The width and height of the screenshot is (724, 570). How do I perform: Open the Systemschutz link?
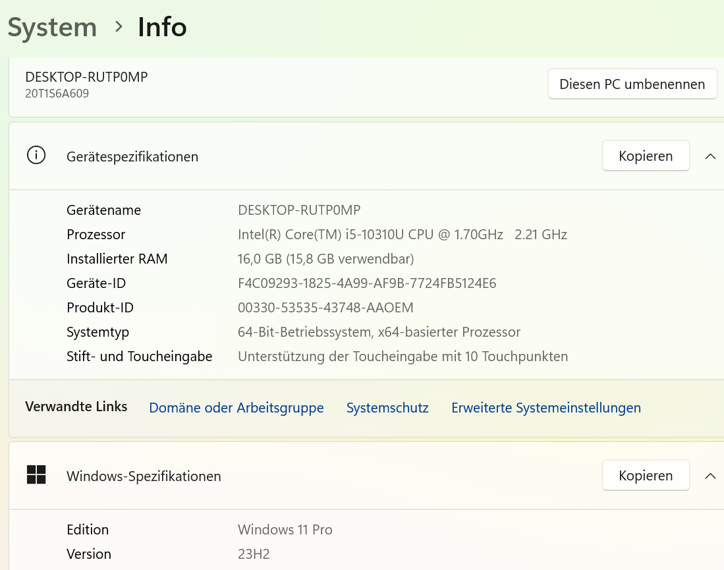tap(387, 408)
